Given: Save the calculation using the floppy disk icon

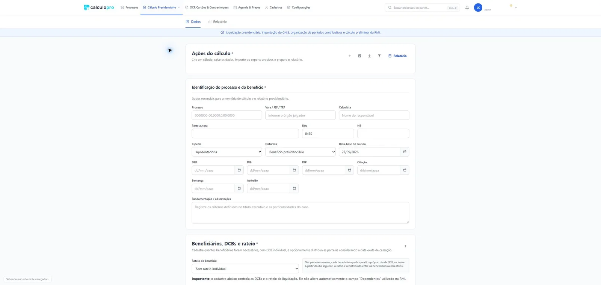Looking at the screenshot, I should pyautogui.click(x=359, y=56).
